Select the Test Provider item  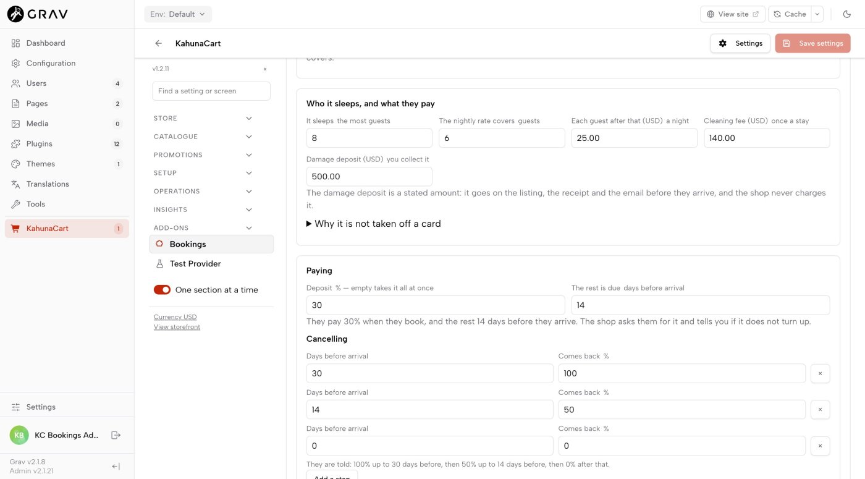tap(211, 264)
